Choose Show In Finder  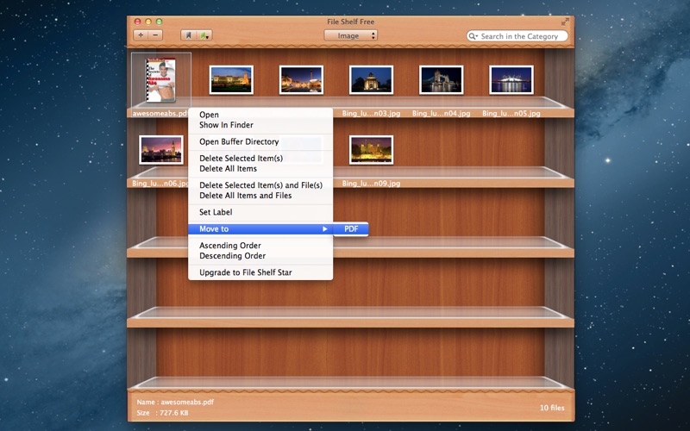[260, 125]
